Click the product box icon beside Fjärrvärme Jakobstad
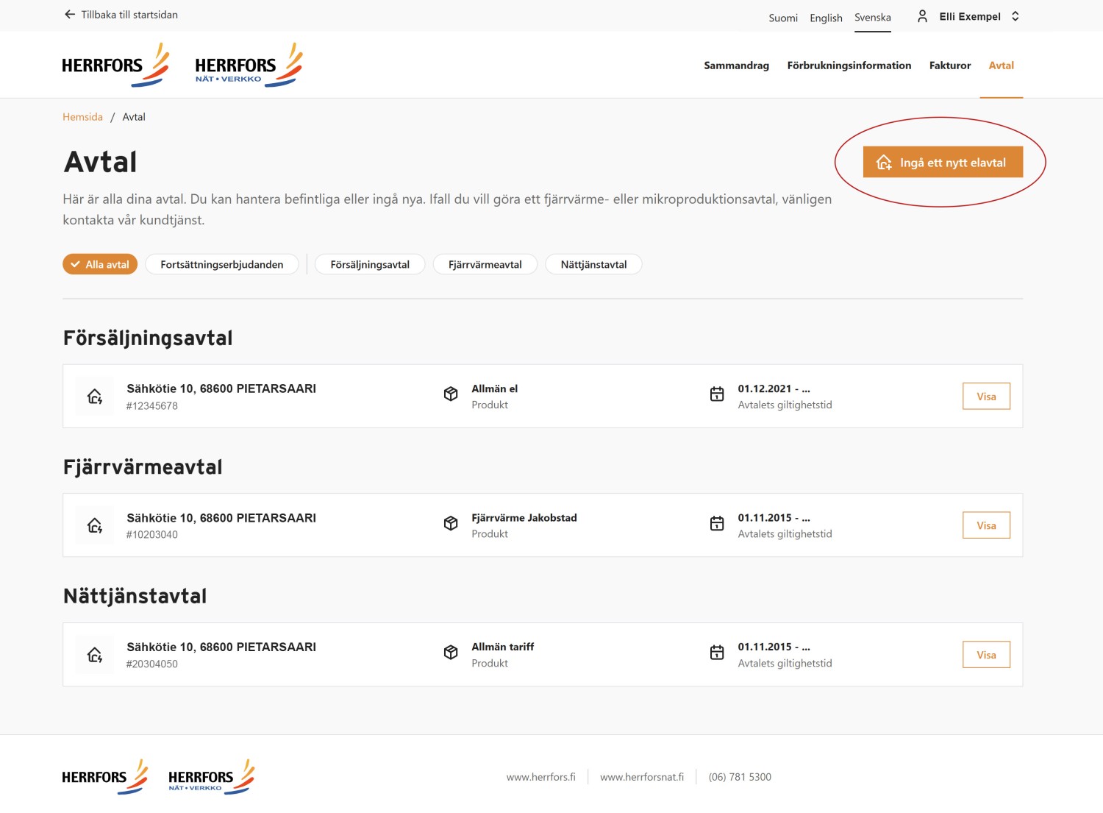 451,523
